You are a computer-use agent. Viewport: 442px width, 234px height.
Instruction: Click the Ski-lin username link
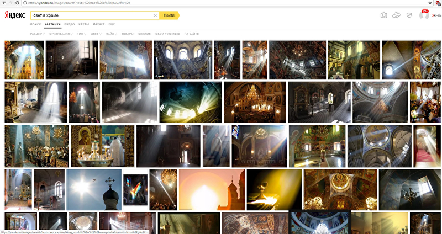coord(435,15)
